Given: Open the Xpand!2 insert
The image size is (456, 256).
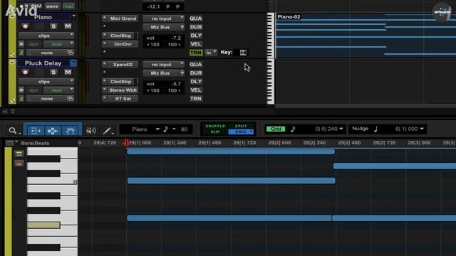Looking at the screenshot, I should (x=123, y=65).
